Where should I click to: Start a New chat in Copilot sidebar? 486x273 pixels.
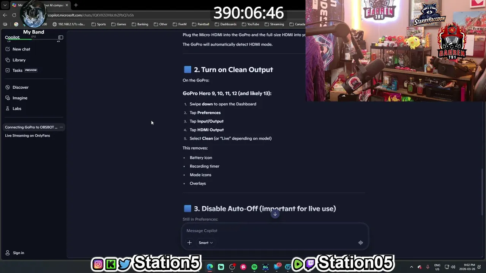(21, 49)
